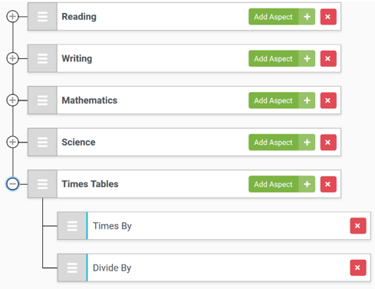Image resolution: width=375 pixels, height=289 pixels.
Task: Add Aspect to Mathematics
Action: pyautogui.click(x=281, y=100)
